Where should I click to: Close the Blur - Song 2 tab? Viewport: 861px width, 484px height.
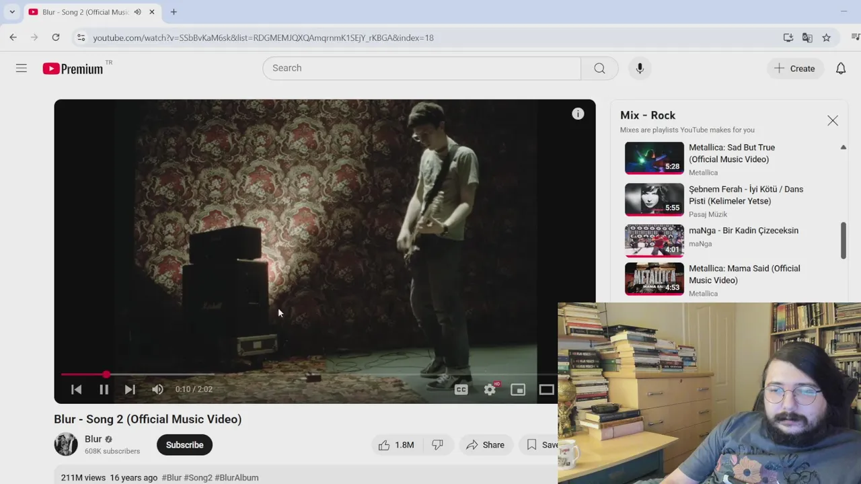pos(152,12)
